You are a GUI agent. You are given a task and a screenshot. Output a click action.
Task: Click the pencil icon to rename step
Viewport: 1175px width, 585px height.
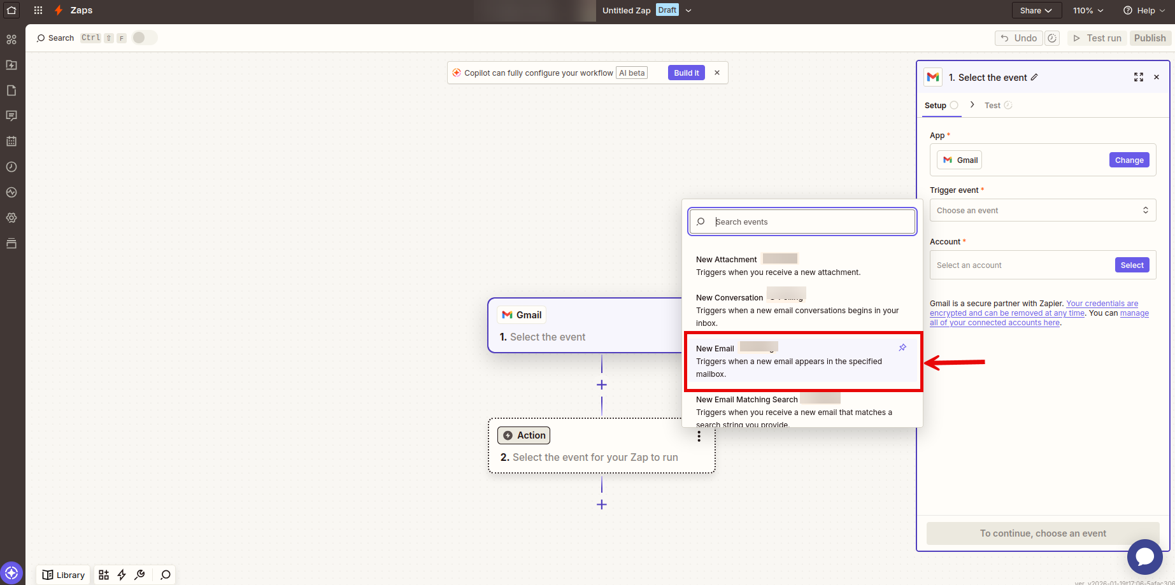click(x=1034, y=77)
